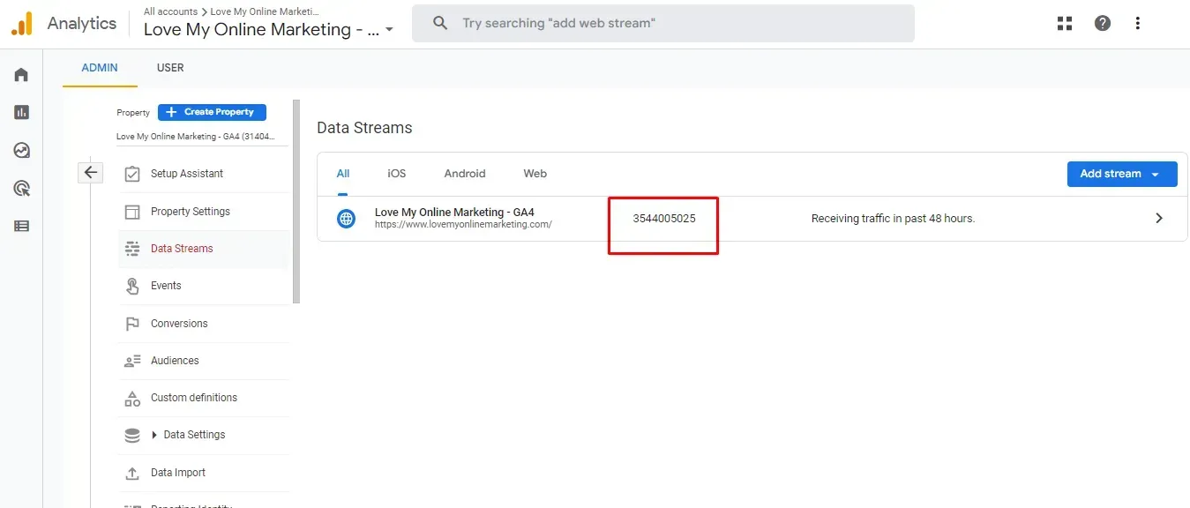Click stream URL lovemyonlinemarketing.com
This screenshot has width=1190, height=508.
point(463,224)
